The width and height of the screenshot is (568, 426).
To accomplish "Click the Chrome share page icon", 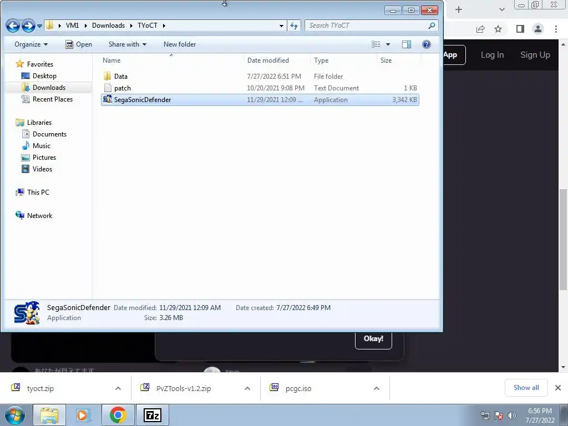I will [480, 29].
